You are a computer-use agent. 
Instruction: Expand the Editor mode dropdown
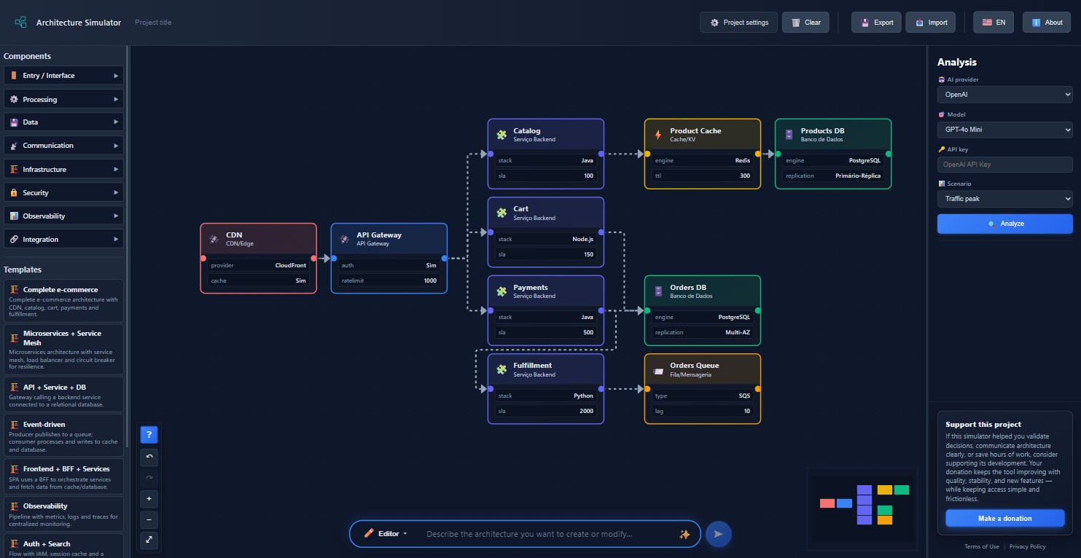[386, 534]
